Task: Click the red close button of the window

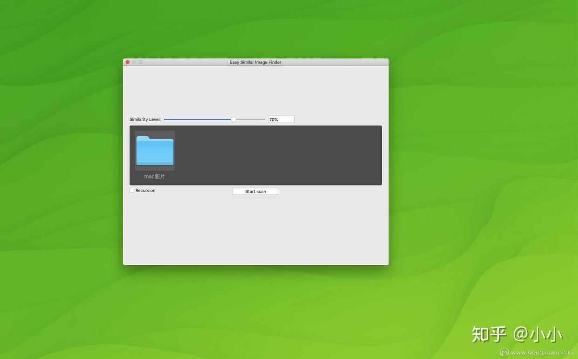Action: (x=127, y=61)
